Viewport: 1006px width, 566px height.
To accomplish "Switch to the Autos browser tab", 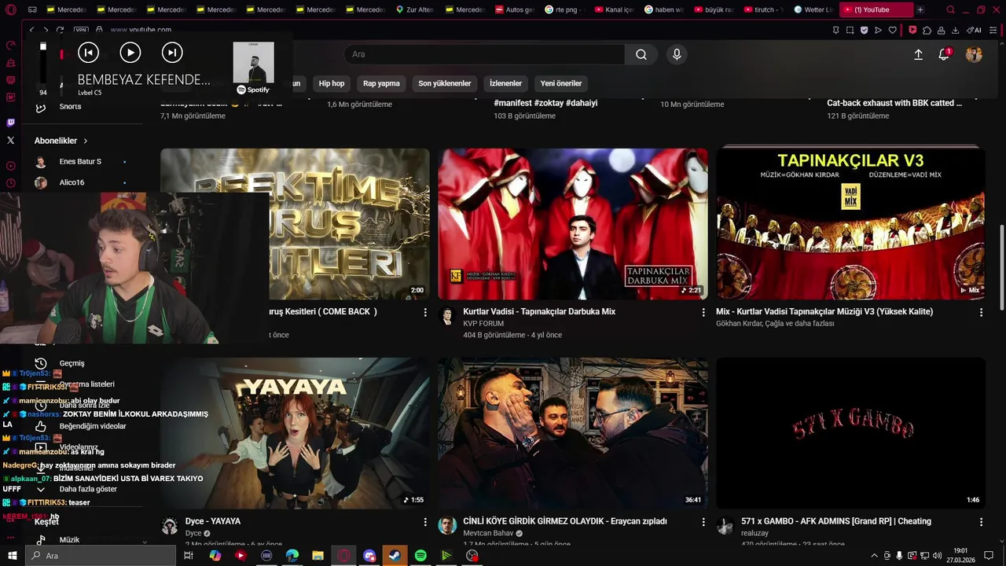I will pos(514,9).
